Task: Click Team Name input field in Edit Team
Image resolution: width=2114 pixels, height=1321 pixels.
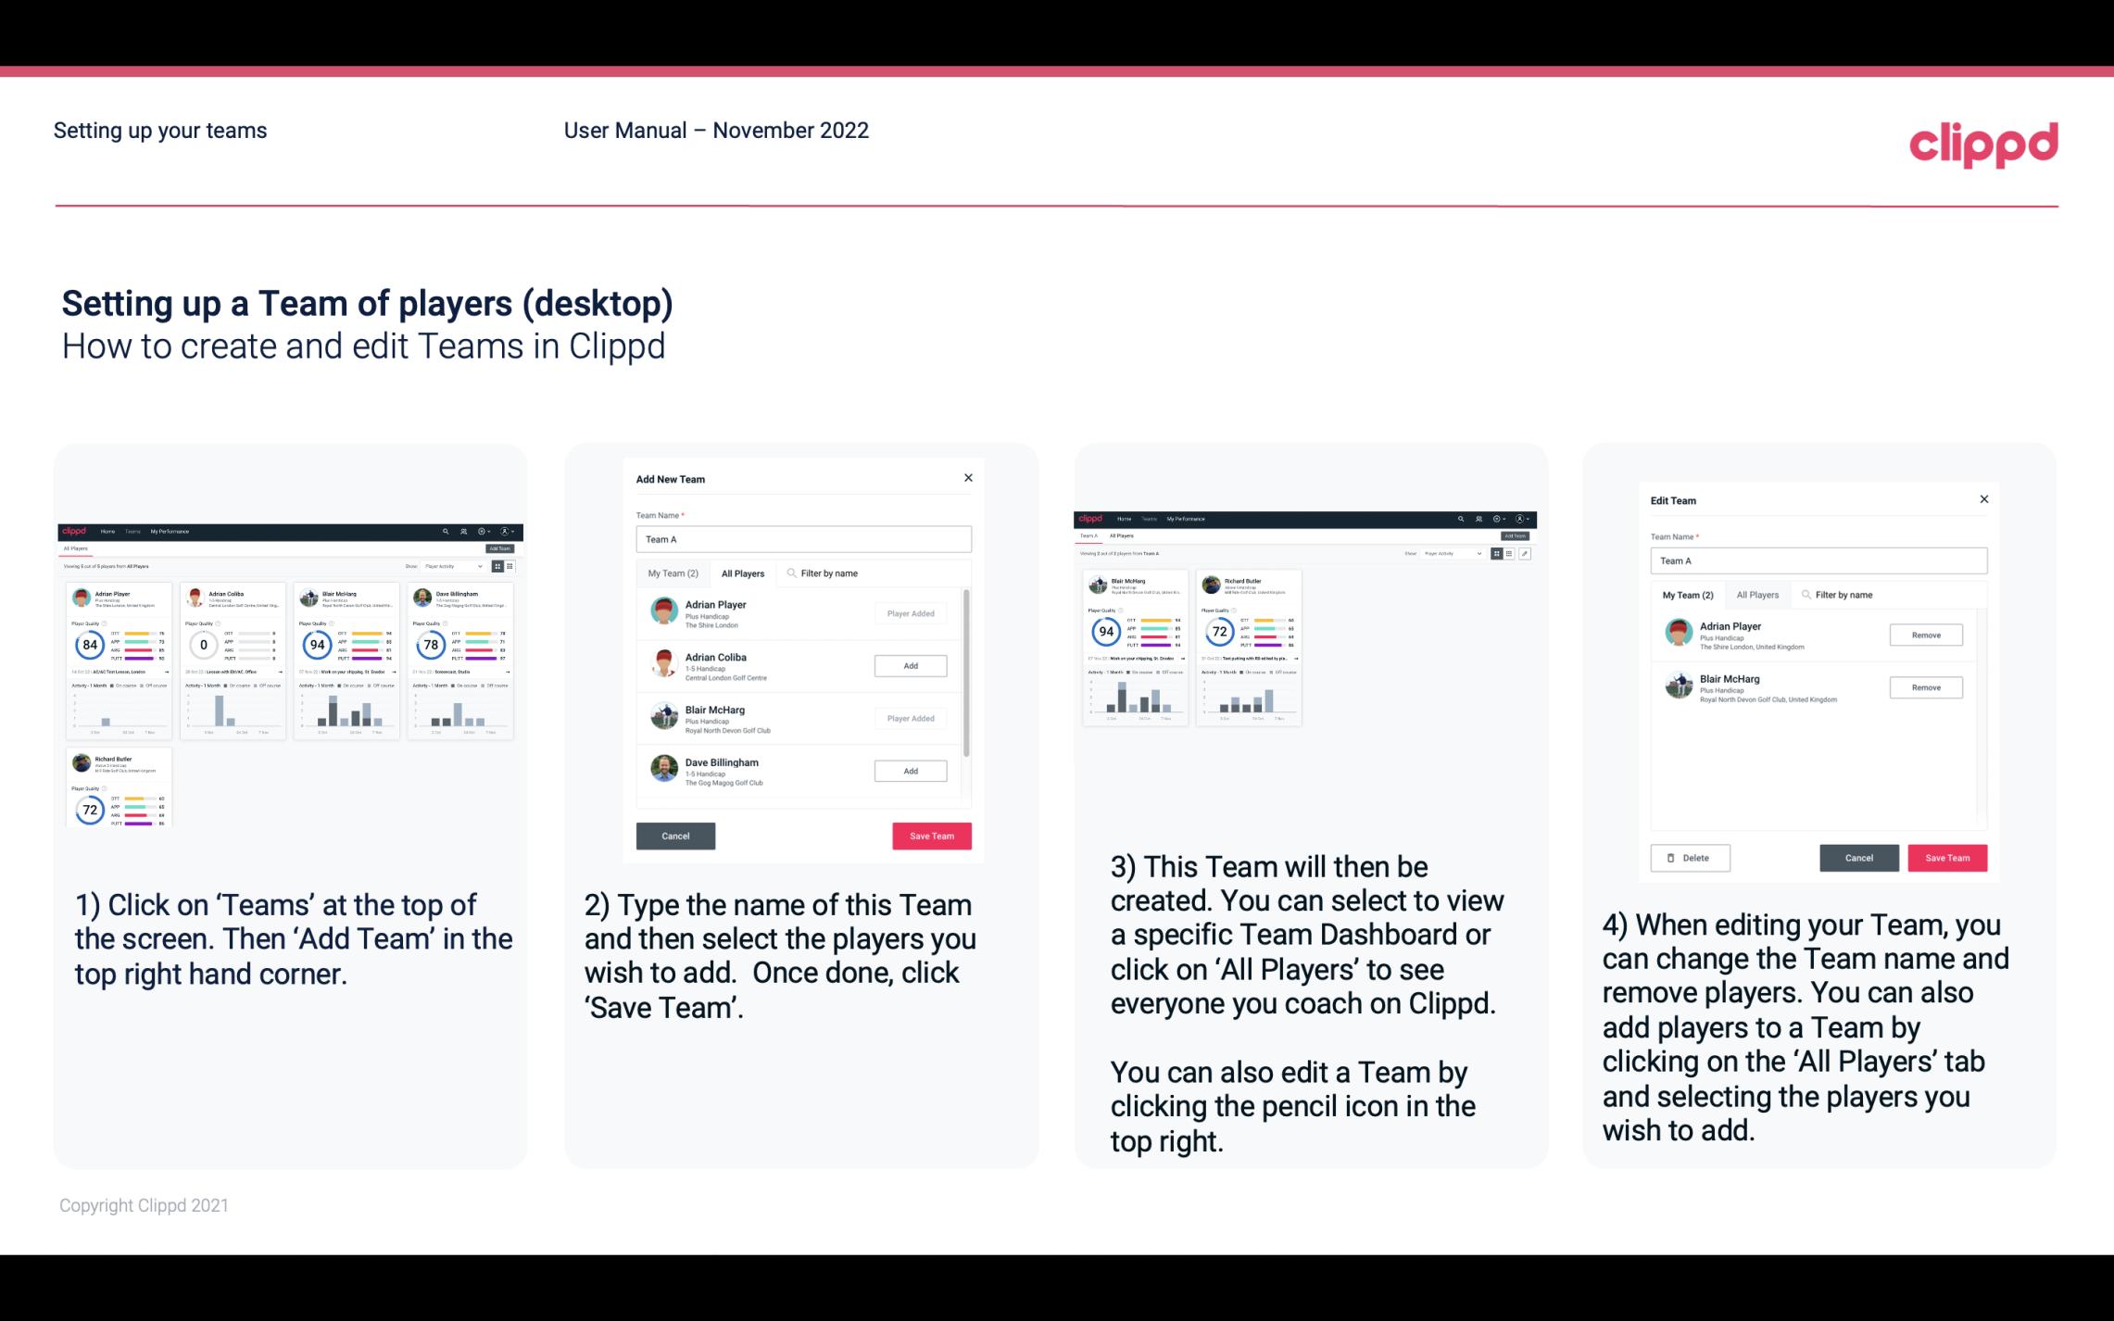Action: 1818,560
